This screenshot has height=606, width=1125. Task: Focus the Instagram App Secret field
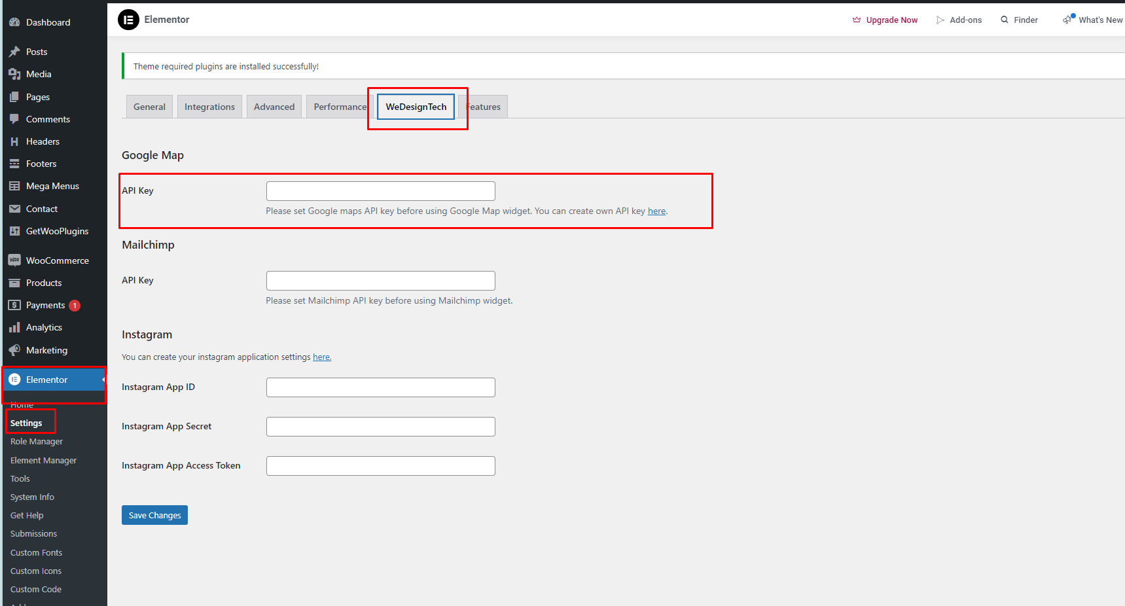[x=381, y=427]
